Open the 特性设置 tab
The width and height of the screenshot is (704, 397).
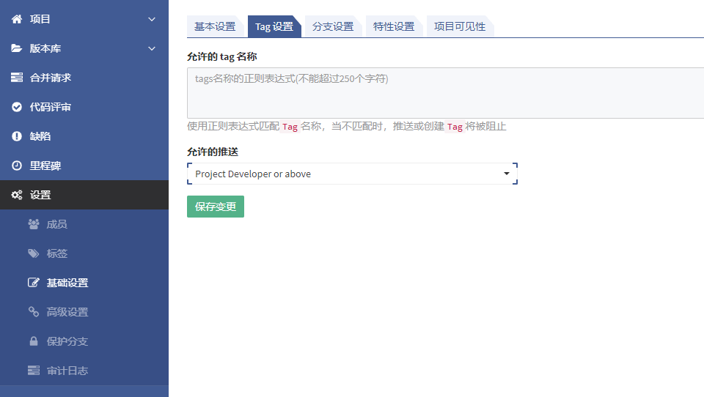coord(393,26)
